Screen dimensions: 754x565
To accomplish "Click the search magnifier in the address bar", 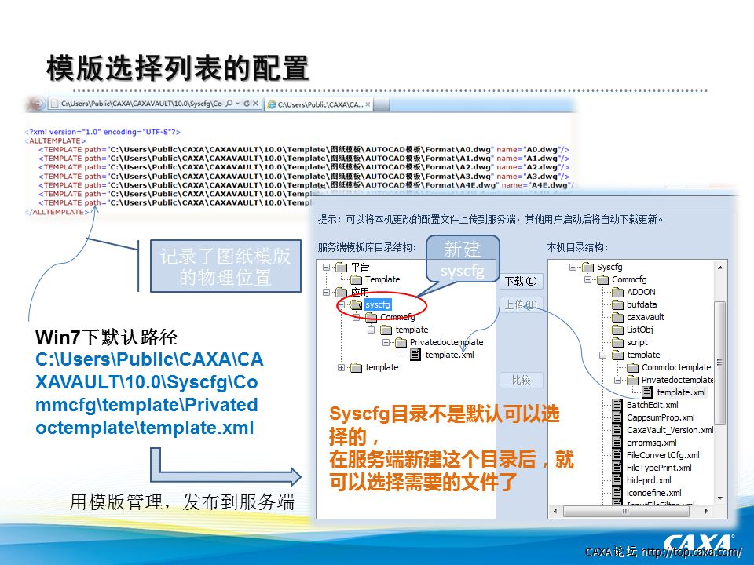I will click(229, 104).
